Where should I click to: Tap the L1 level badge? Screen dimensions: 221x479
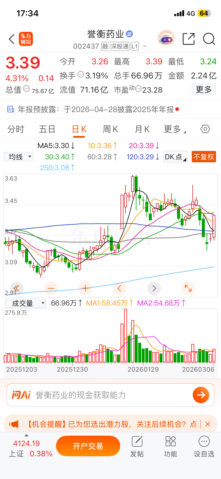coord(135,46)
